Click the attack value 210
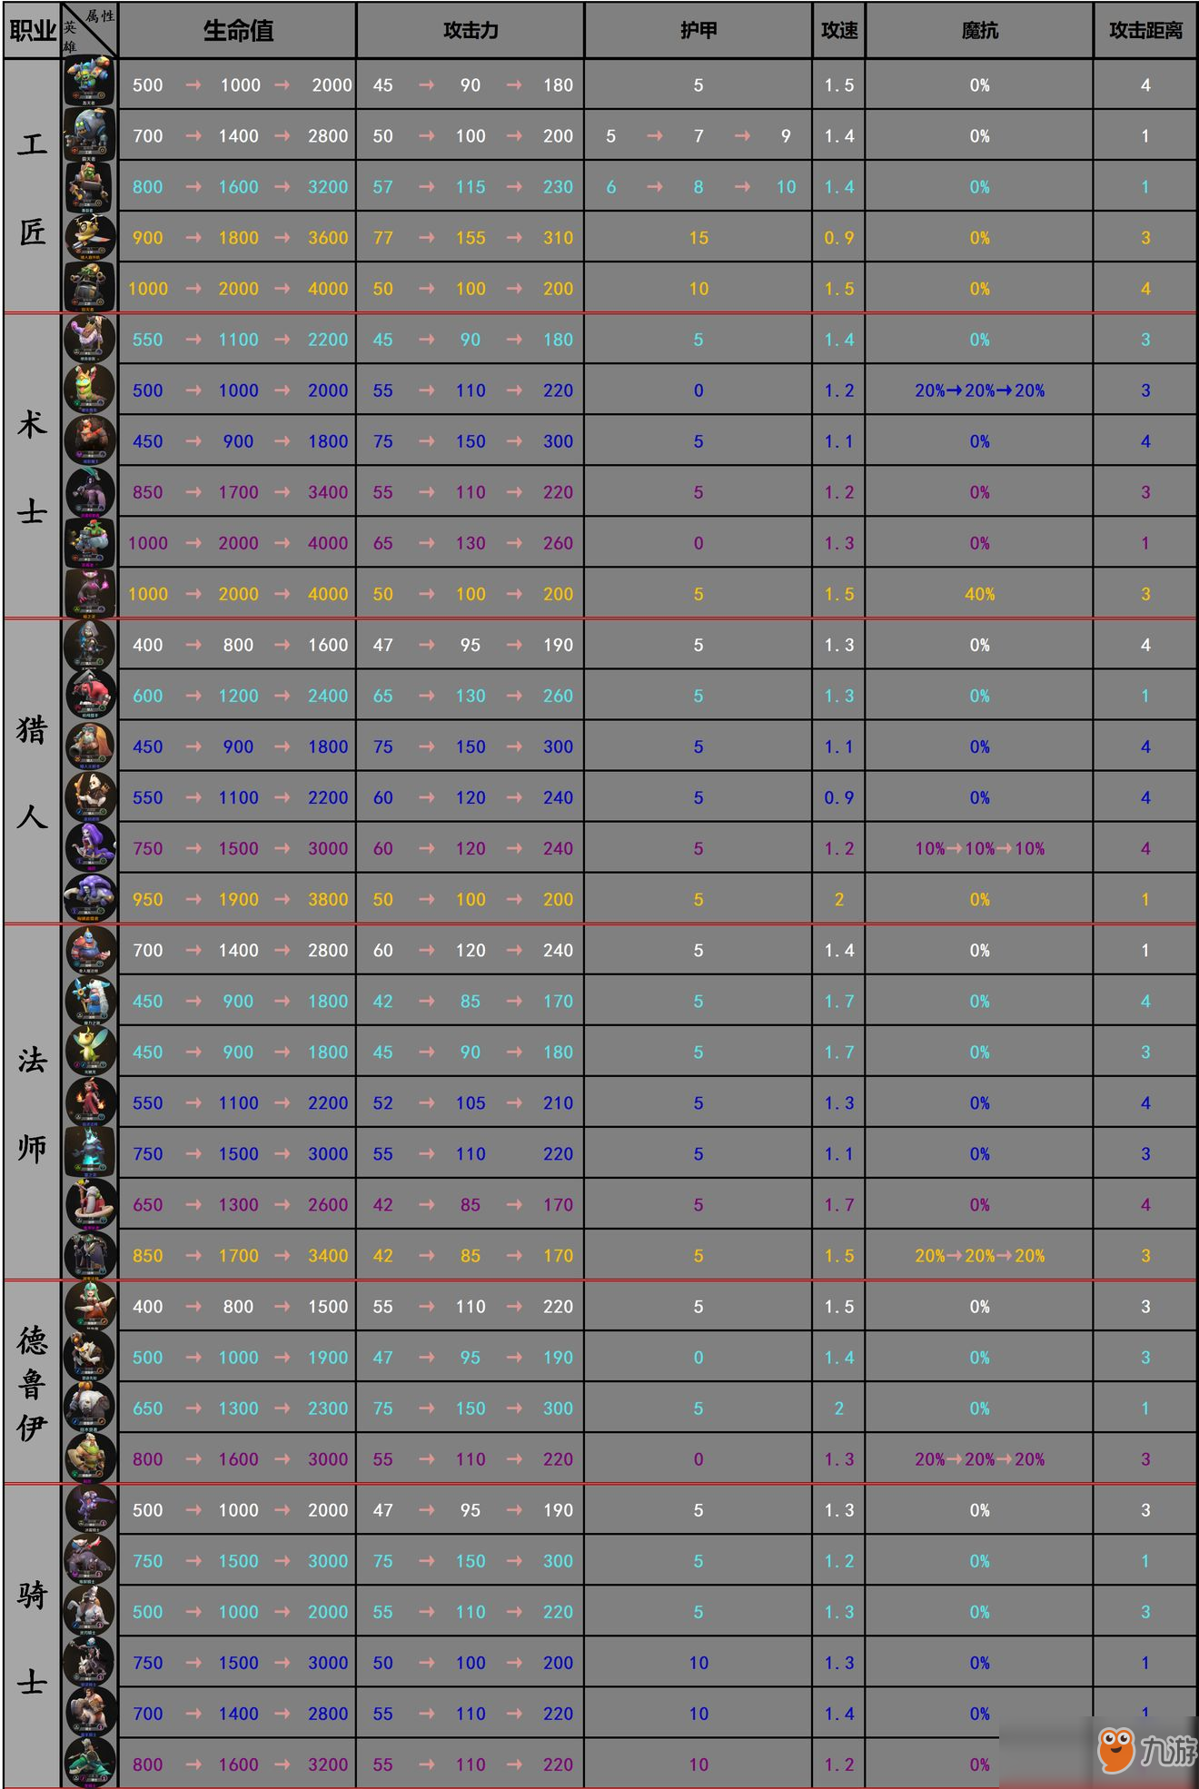This screenshot has width=1199, height=1789. coord(558,1102)
